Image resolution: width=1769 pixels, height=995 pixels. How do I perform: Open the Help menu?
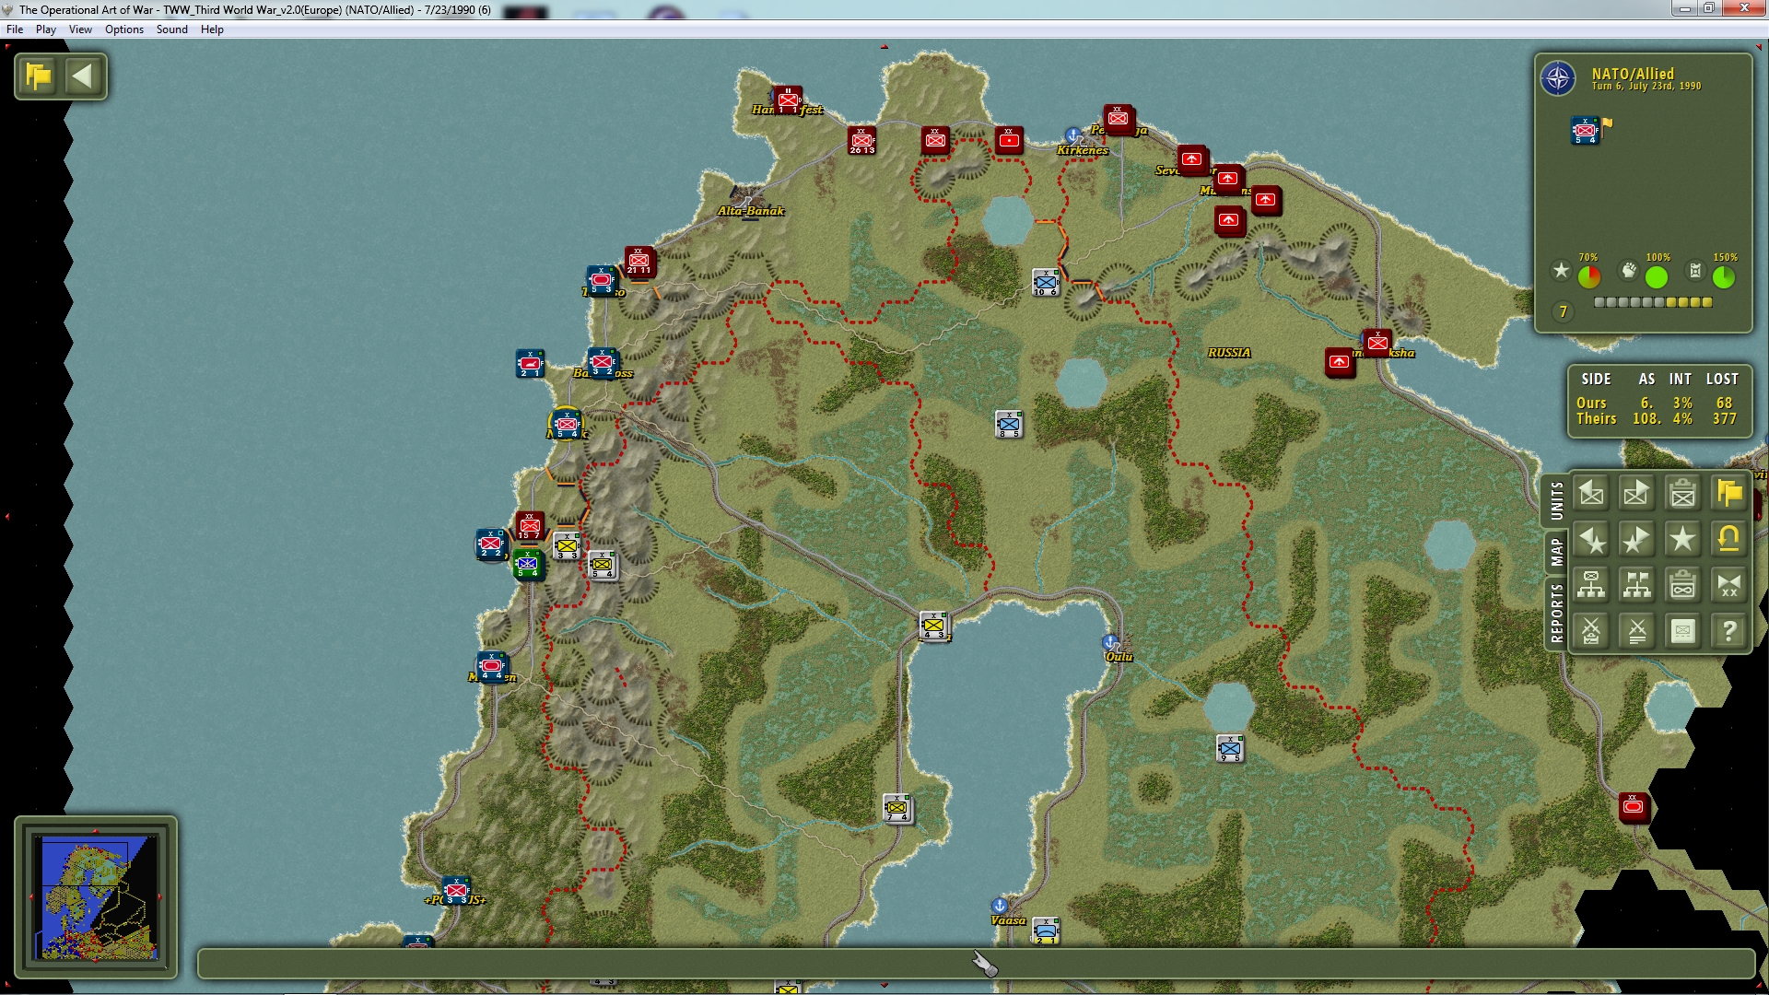(x=212, y=29)
